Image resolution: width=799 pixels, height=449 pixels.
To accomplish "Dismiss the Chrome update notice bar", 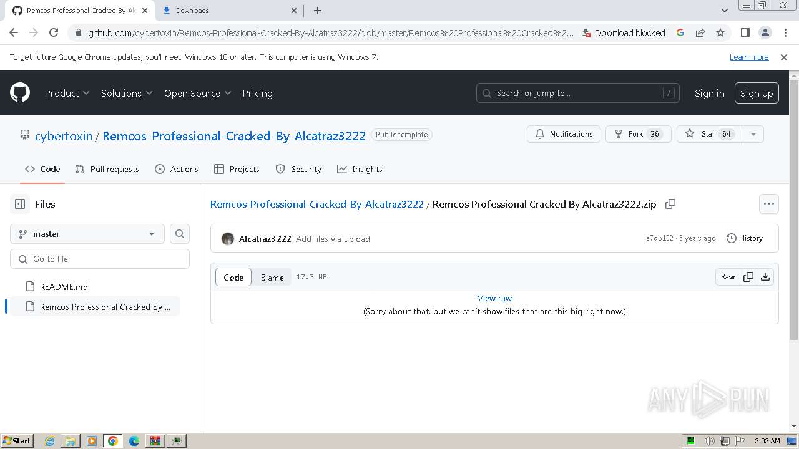I will click(784, 57).
